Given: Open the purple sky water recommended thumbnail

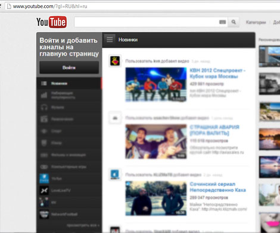Looking at the screenshot, I should 269,167.
